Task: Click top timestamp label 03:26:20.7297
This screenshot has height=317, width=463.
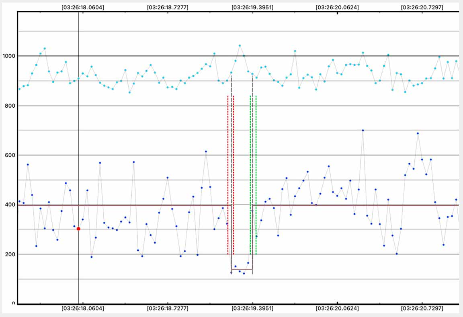Action: tap(422, 7)
